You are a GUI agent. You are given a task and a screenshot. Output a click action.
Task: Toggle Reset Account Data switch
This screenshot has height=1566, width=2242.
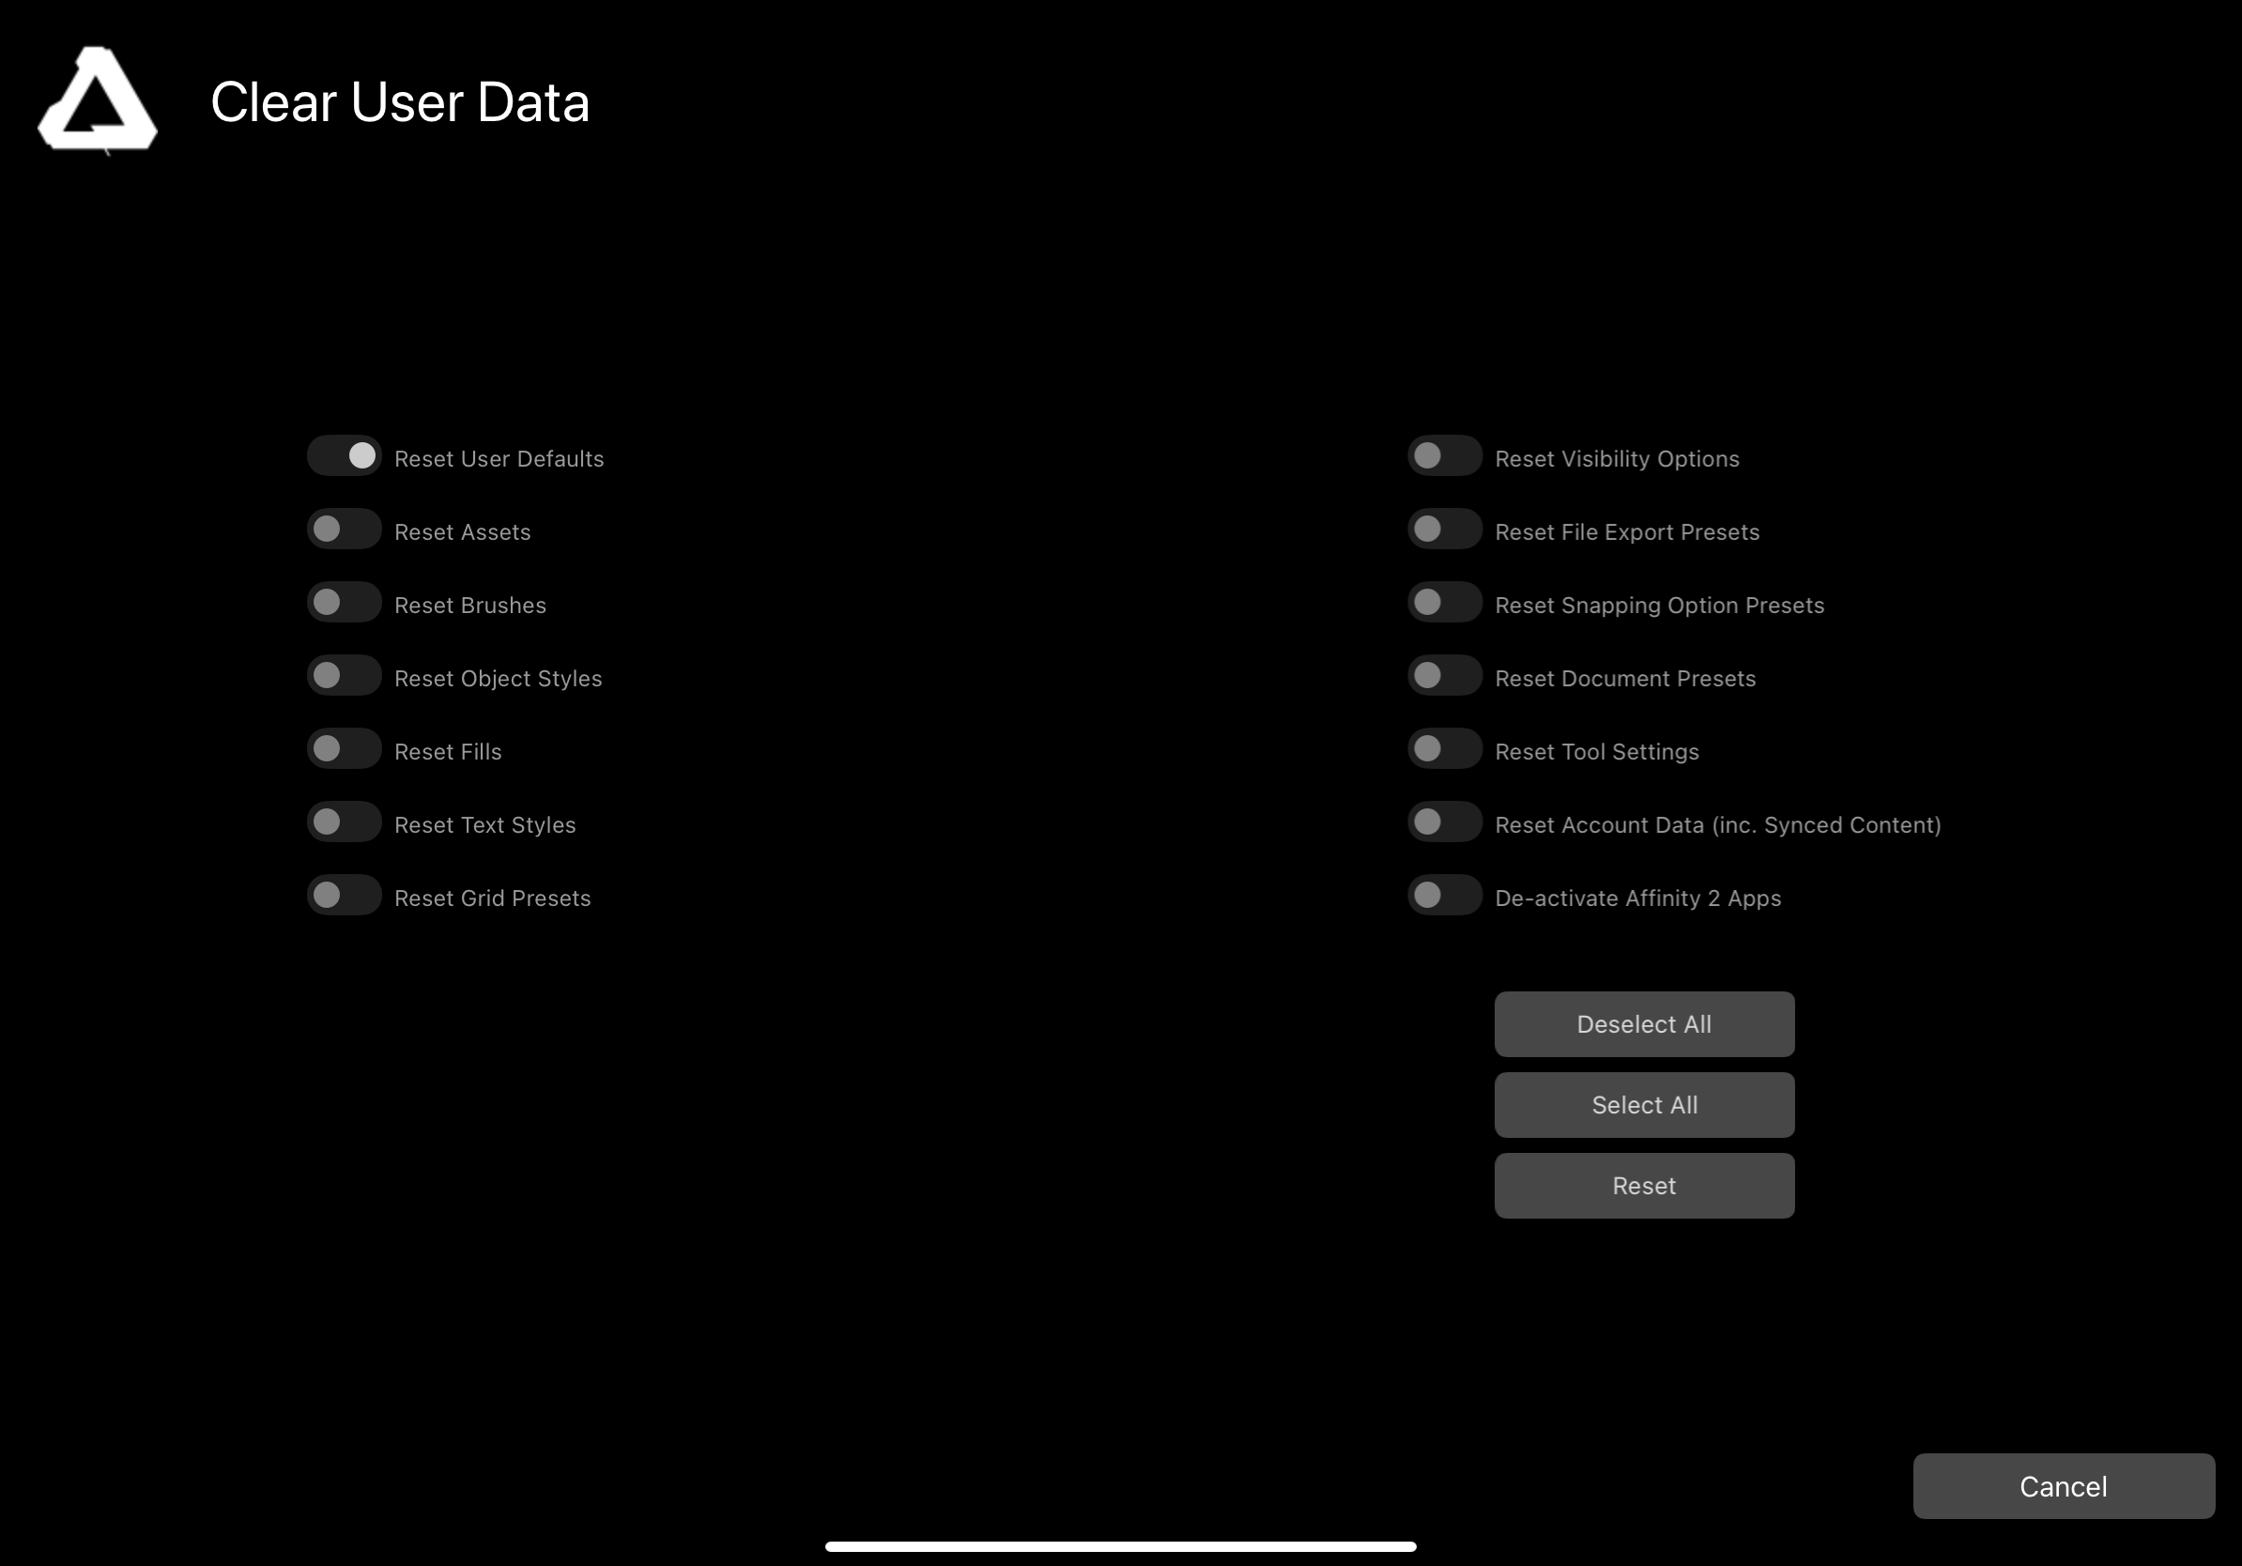pyautogui.click(x=1444, y=822)
